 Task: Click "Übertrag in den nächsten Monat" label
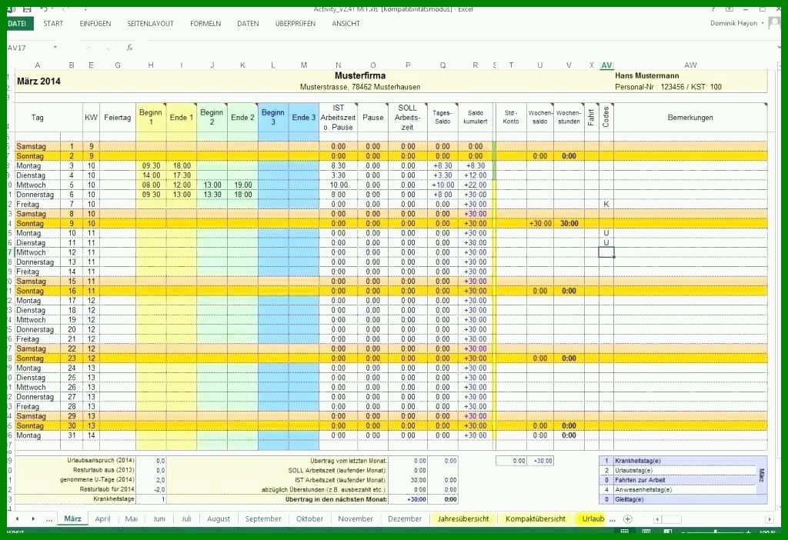tap(336, 499)
